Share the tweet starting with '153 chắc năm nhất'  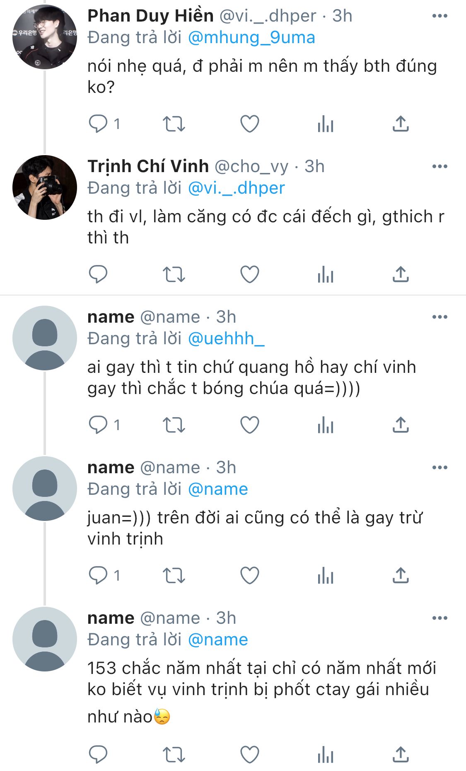pyautogui.click(x=401, y=754)
